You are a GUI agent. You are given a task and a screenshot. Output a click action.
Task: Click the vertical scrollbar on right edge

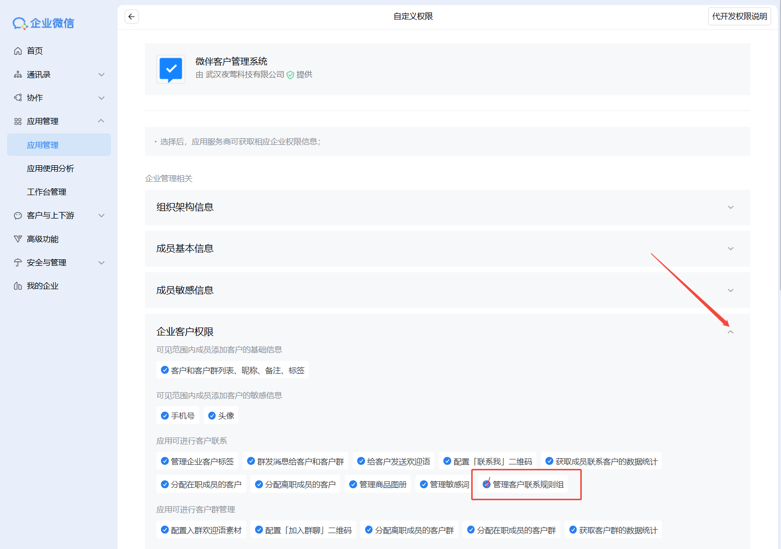click(779, 149)
